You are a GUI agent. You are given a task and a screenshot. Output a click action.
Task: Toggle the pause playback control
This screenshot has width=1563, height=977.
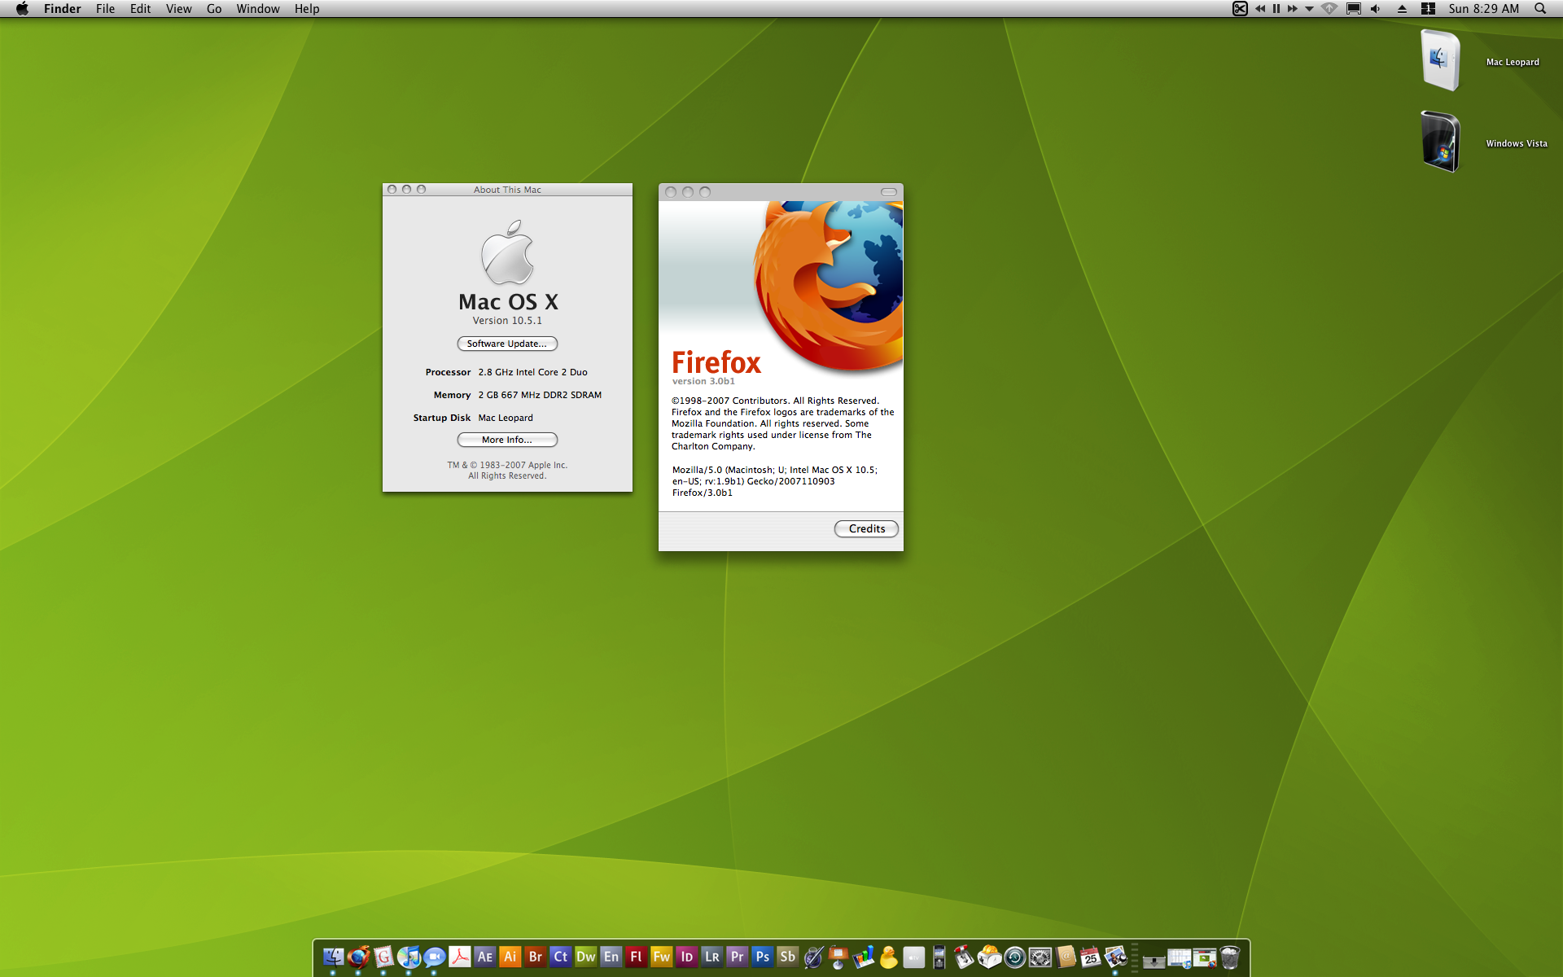click(x=1276, y=9)
